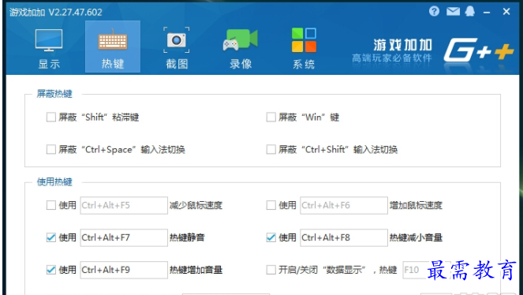The height and width of the screenshot is (295, 523).
Task: Focus the Ctrl+Alt+F7 hotkey field
Action: 124,237
